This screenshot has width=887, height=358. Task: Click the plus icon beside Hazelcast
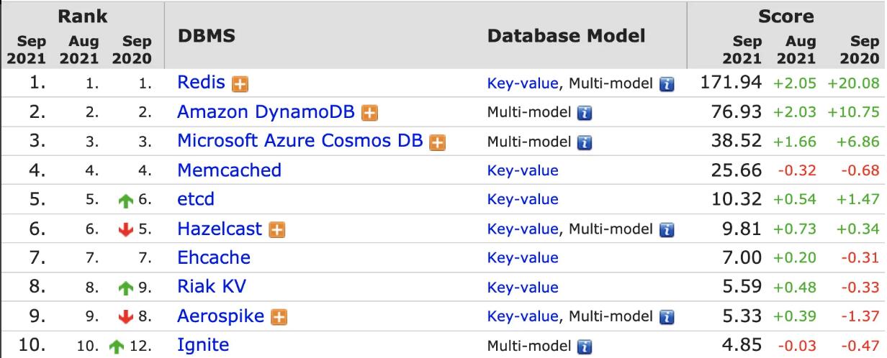point(276,230)
